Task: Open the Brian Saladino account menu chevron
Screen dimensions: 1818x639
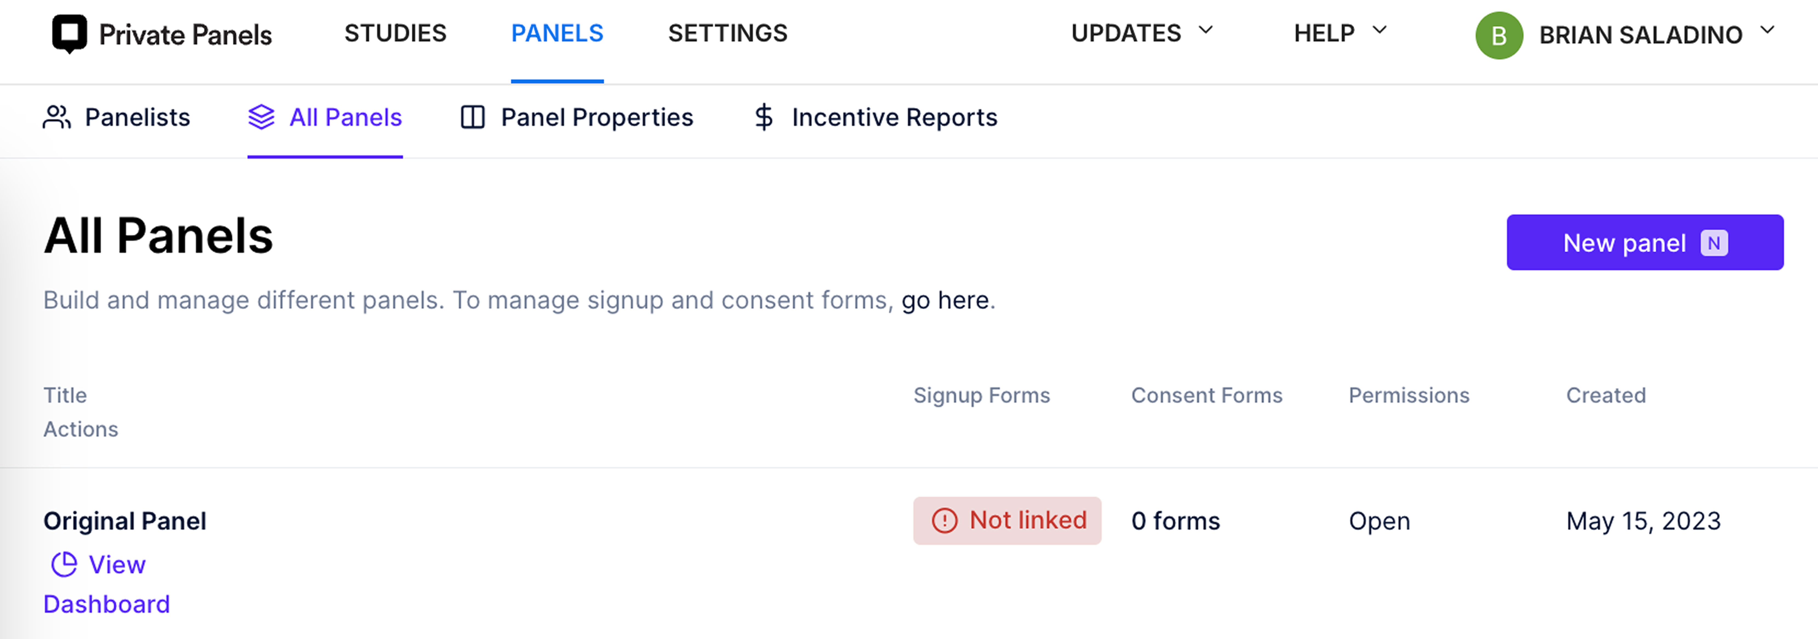Action: tap(1767, 30)
